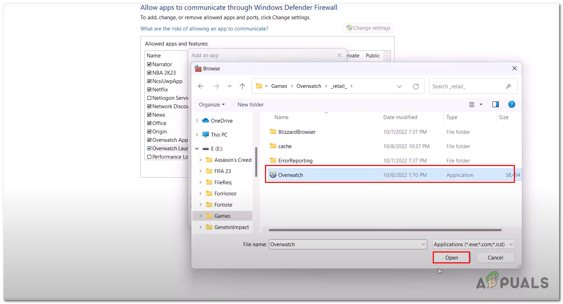Image resolution: width=563 pixels, height=304 pixels.
Task: Select the Overwatch application file
Action: (x=291, y=175)
